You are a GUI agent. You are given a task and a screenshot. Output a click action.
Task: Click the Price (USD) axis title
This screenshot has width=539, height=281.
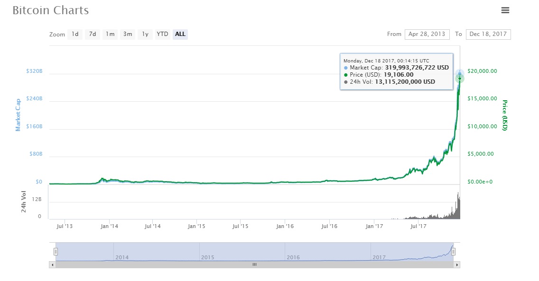(505, 115)
